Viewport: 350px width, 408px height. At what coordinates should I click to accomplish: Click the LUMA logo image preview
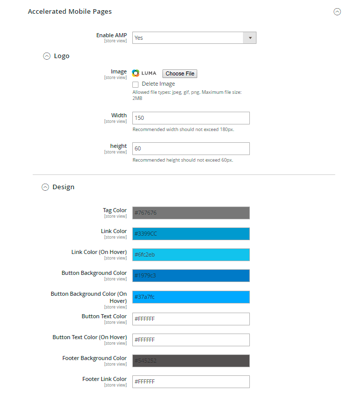tap(144, 73)
